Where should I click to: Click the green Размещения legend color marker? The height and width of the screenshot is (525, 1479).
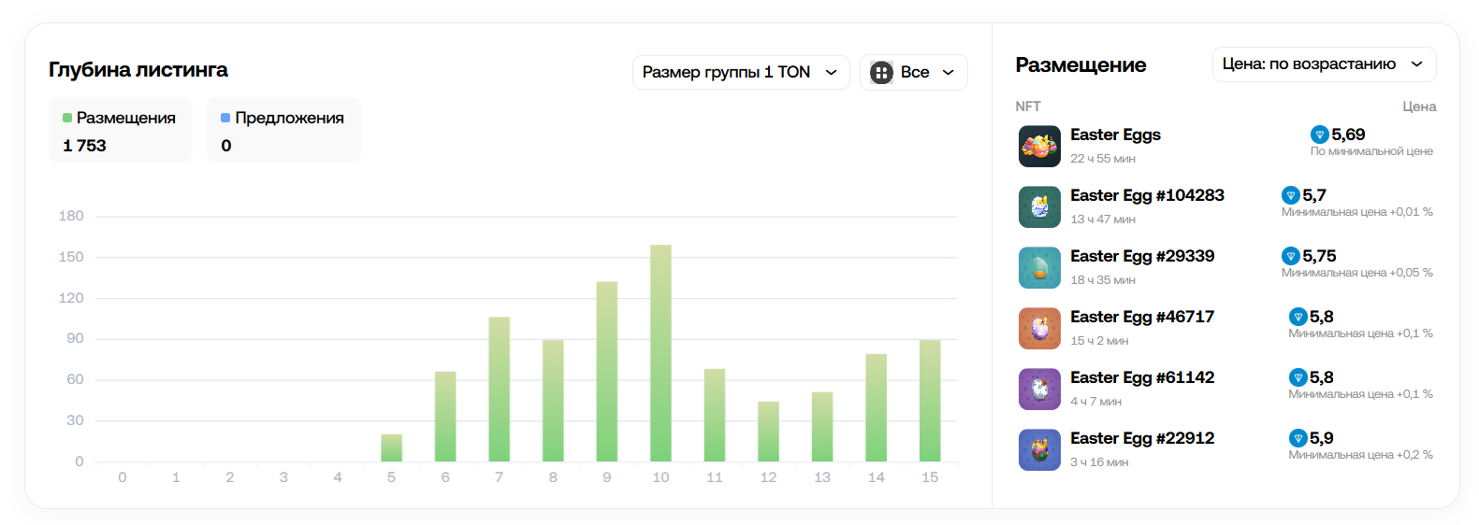[x=67, y=118]
